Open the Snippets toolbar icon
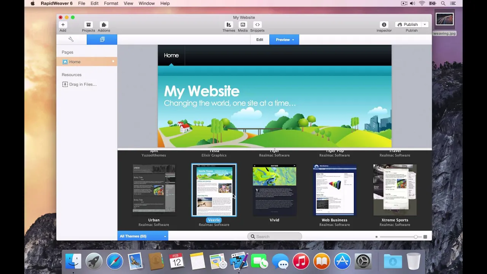The width and height of the screenshot is (487, 274). 257,25
